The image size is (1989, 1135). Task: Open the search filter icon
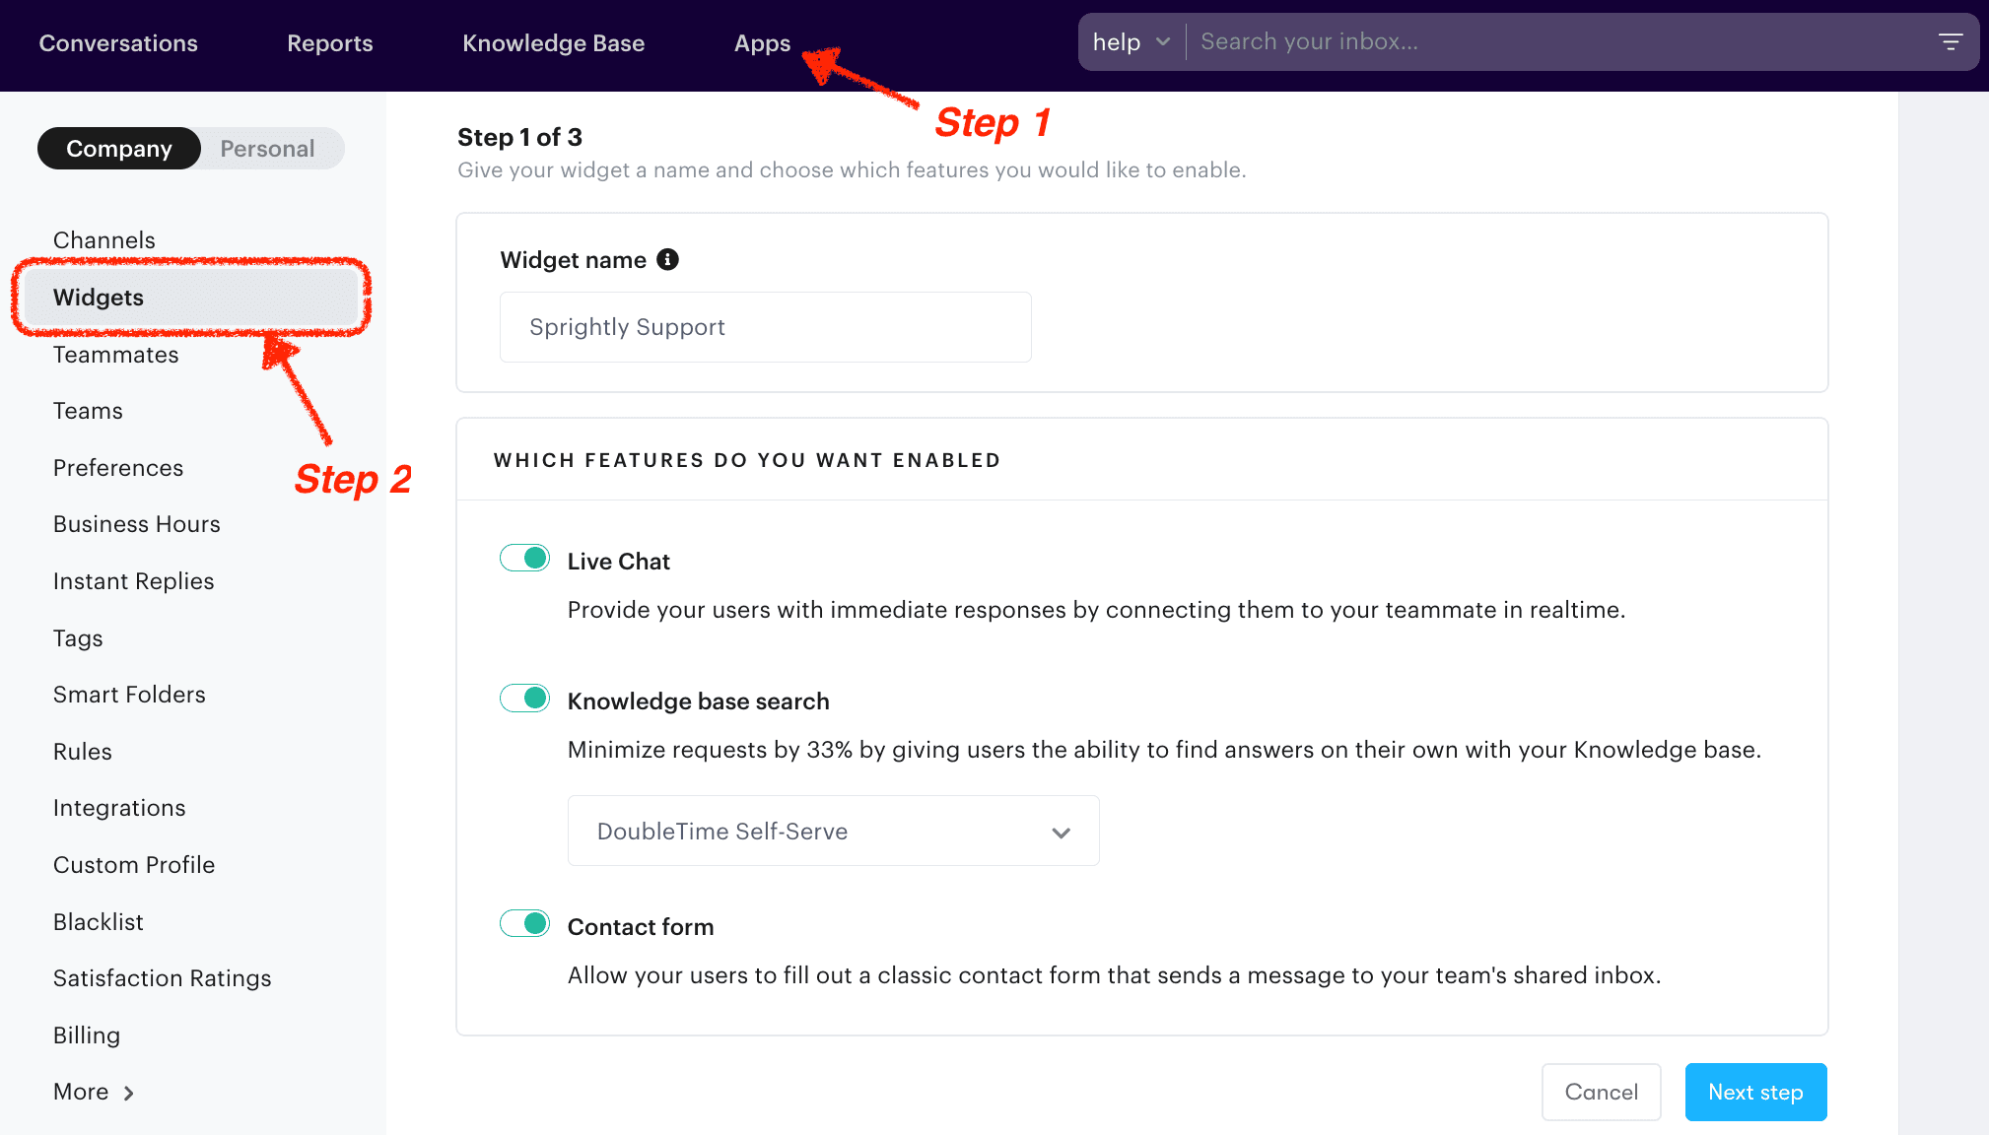click(1954, 41)
